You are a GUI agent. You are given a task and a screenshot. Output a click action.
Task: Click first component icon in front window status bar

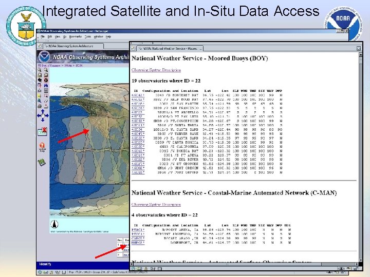(133, 268)
